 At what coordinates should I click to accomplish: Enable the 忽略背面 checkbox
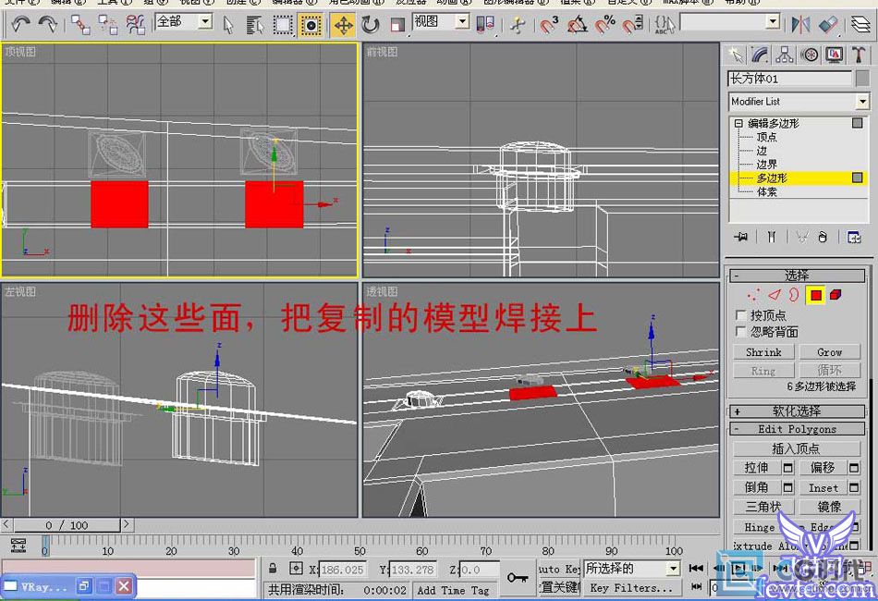741,332
